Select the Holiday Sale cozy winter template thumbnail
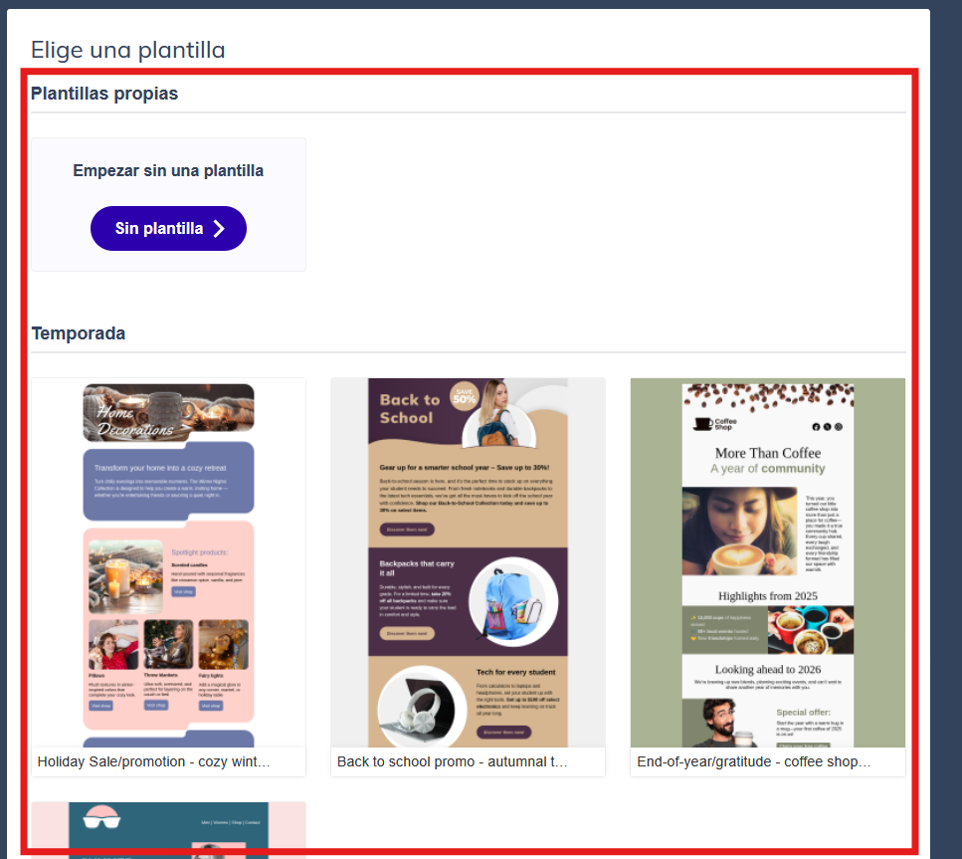Viewport: 962px width, 859px height. [169, 562]
